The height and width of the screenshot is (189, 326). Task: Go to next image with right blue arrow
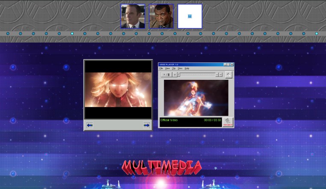146,125
